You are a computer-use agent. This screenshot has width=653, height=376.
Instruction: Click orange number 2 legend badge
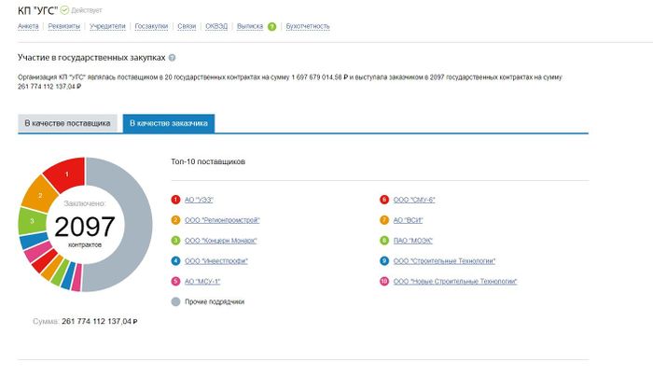click(x=175, y=220)
